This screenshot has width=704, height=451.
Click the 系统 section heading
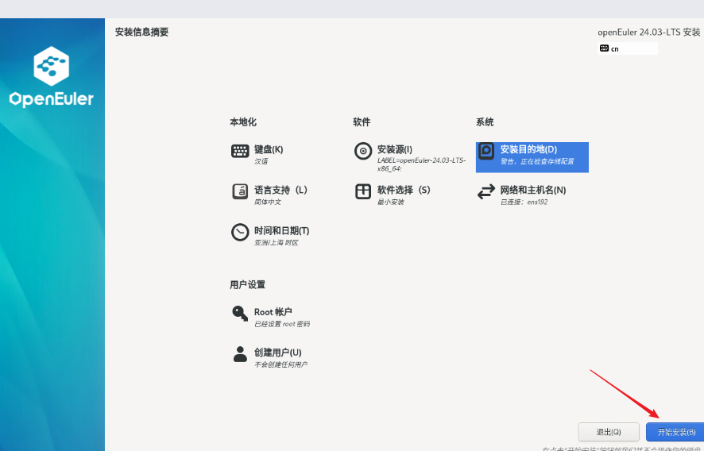click(485, 122)
